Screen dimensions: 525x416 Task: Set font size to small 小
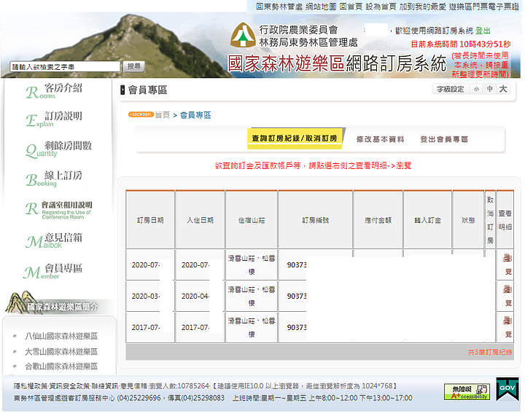(x=476, y=89)
